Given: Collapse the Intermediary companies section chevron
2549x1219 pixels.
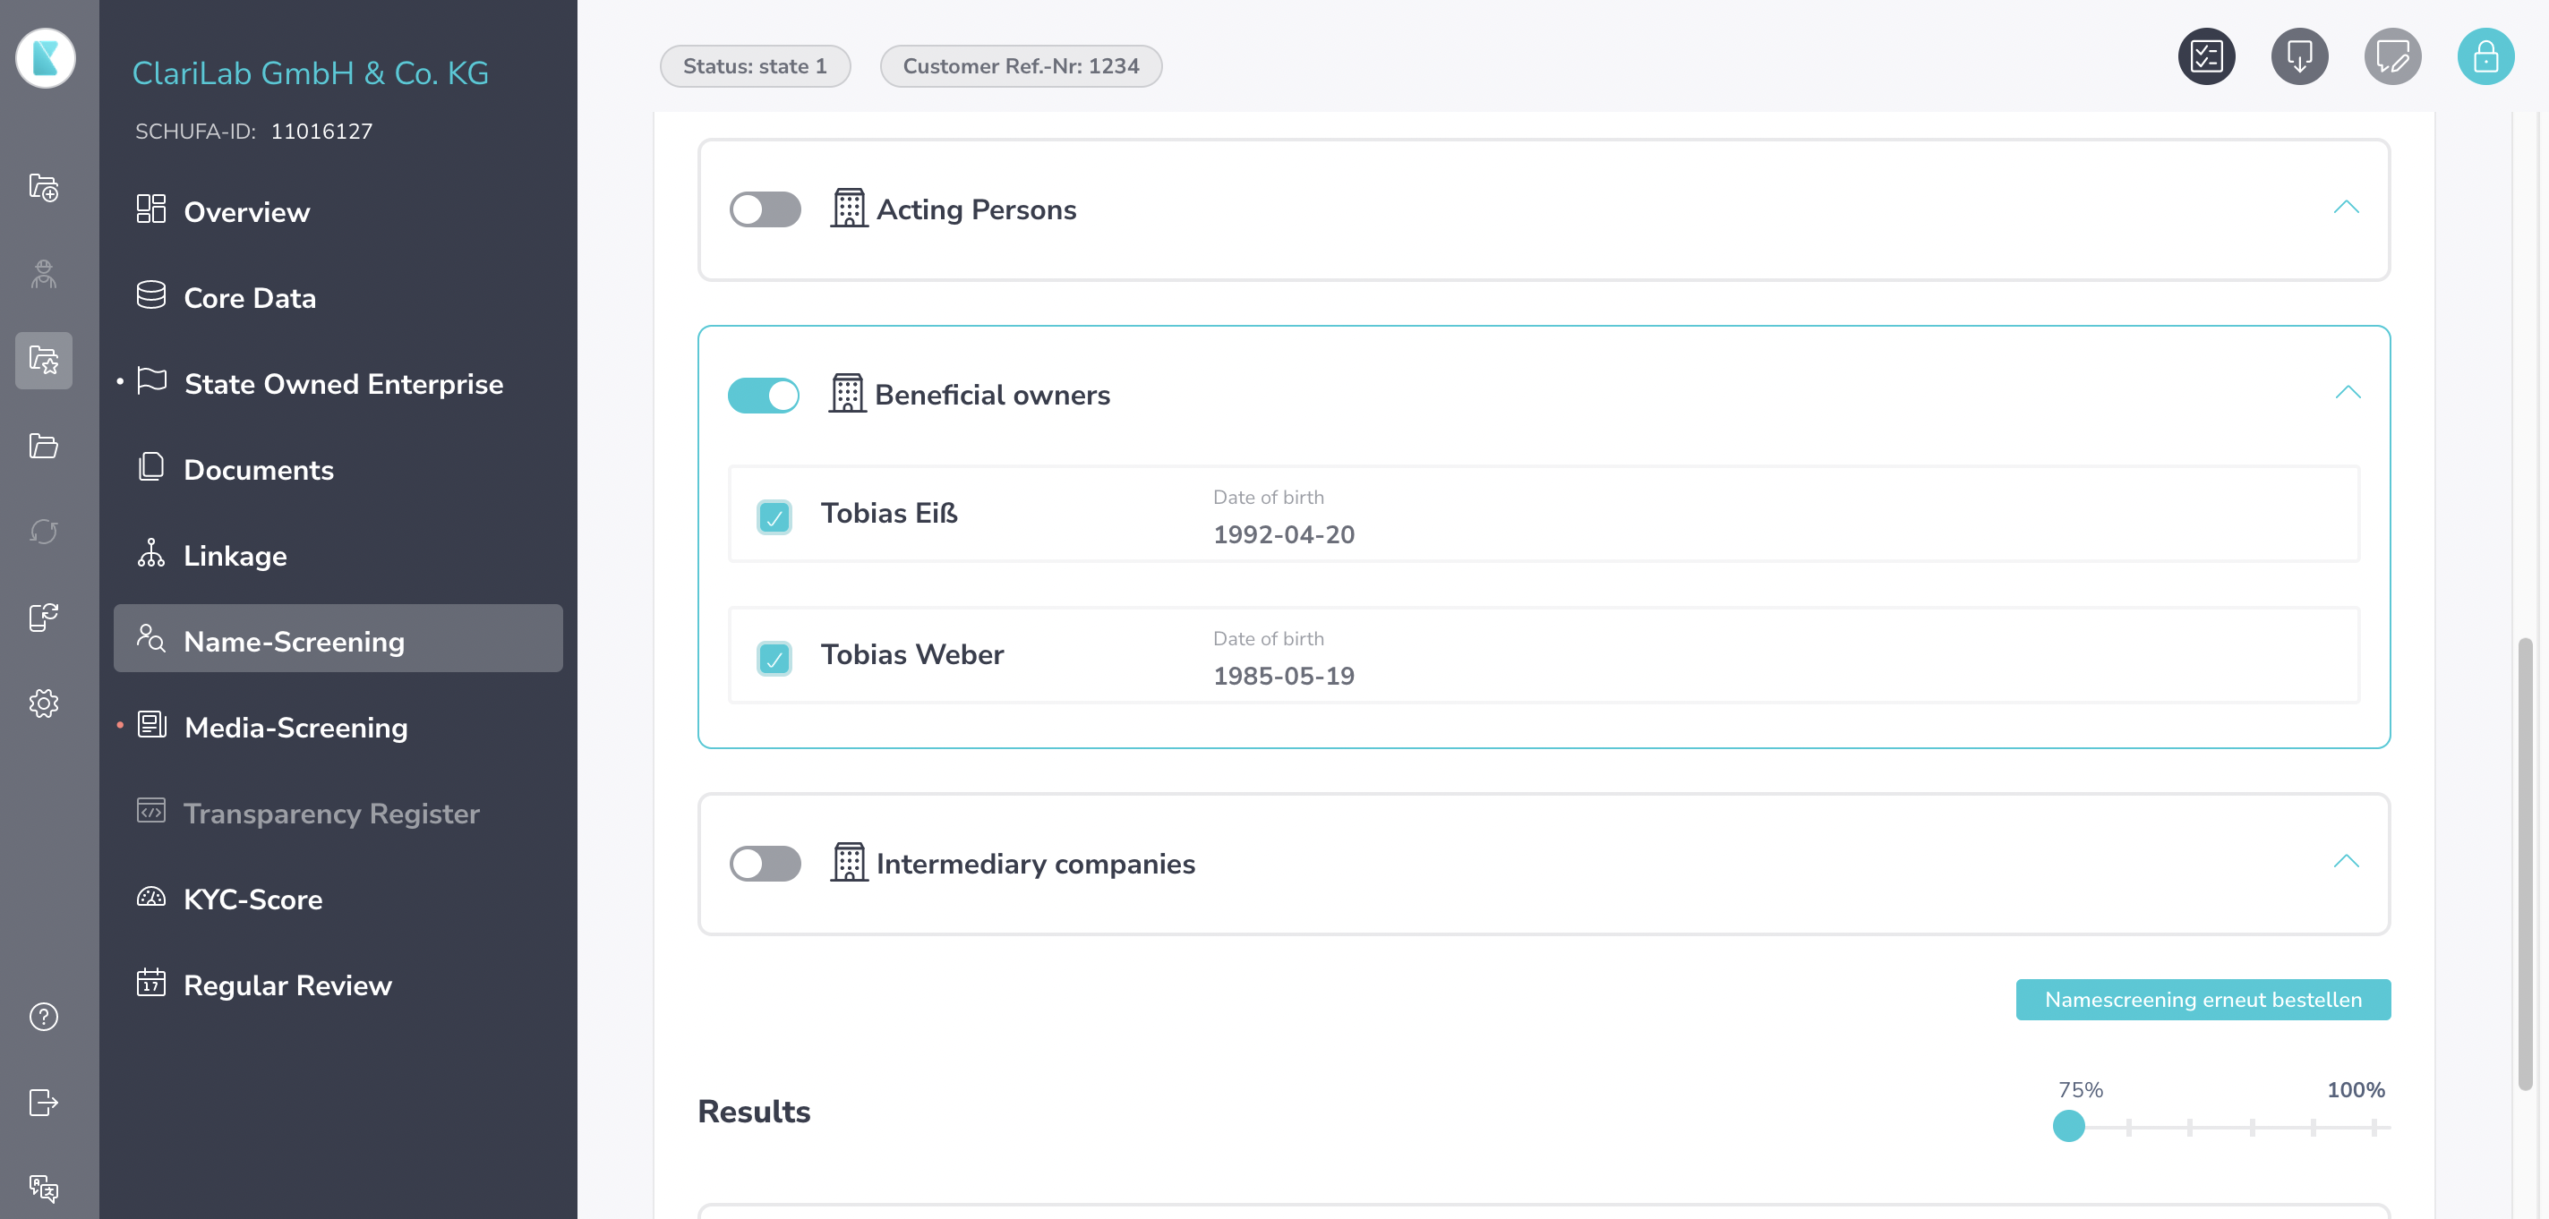Looking at the screenshot, I should (2346, 861).
